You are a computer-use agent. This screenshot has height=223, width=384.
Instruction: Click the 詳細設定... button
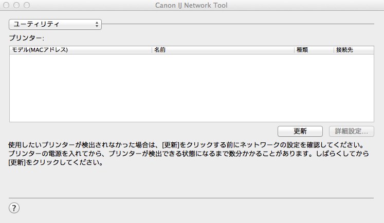(352, 131)
